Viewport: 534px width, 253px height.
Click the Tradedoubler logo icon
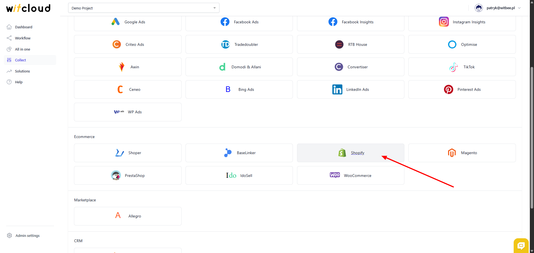[x=226, y=44]
